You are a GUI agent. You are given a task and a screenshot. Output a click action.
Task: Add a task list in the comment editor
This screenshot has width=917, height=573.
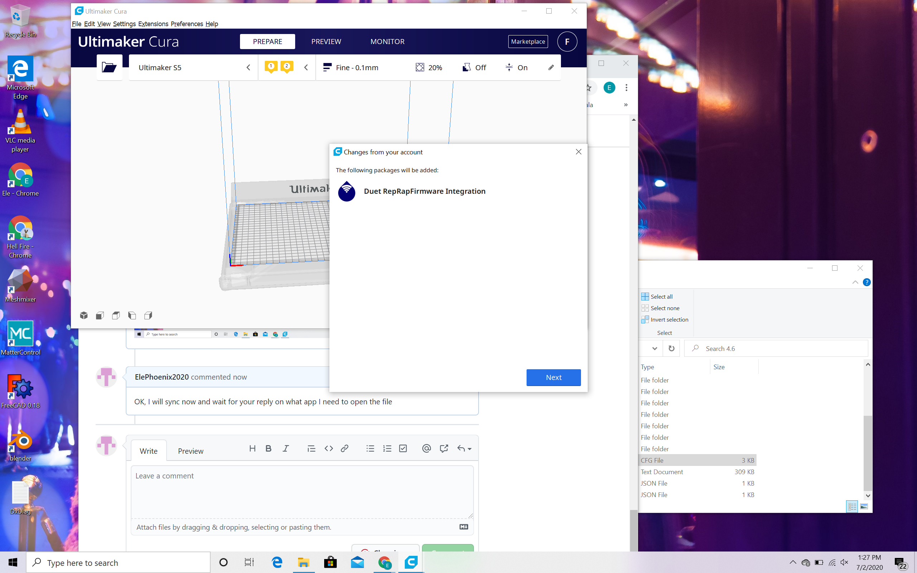[403, 449]
